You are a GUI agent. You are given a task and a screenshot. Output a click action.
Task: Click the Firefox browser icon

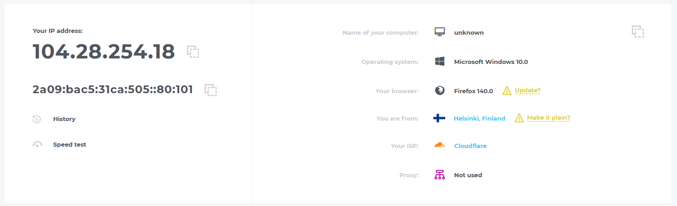pyautogui.click(x=440, y=91)
